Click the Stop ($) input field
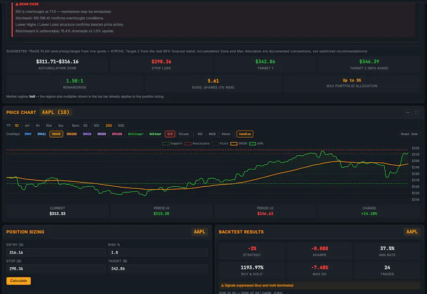 tap(56, 268)
